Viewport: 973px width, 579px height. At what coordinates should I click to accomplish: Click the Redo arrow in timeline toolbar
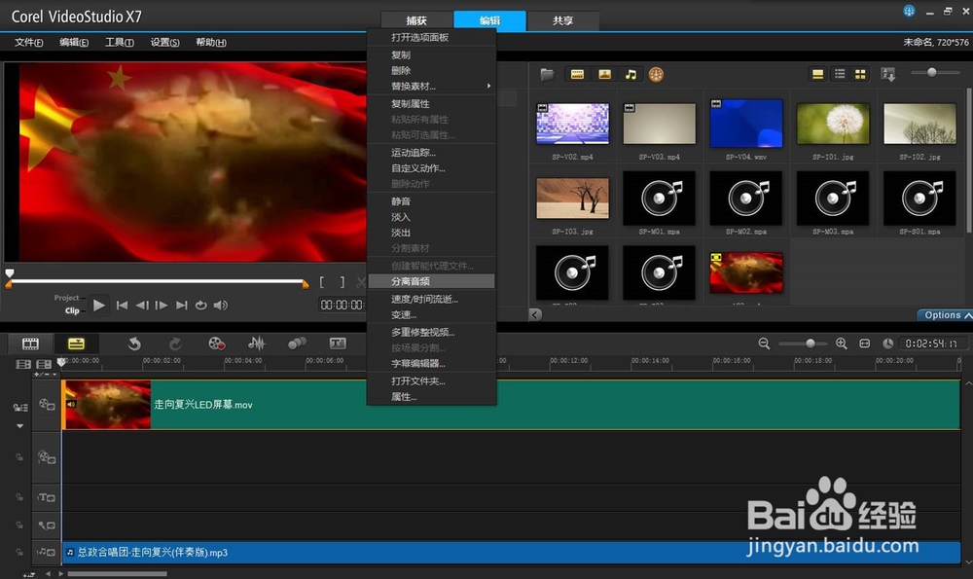(x=175, y=344)
